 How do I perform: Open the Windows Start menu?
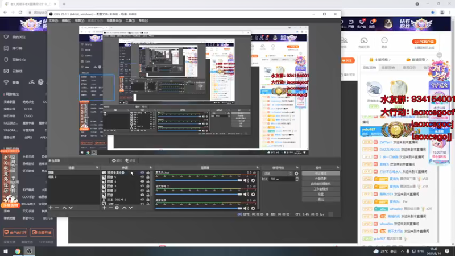click(6, 251)
